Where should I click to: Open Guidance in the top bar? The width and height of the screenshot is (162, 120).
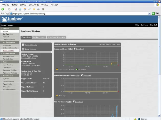pyautogui.click(x=144, y=25)
